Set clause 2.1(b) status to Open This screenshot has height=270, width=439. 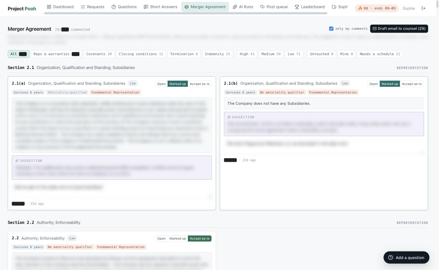373,84
